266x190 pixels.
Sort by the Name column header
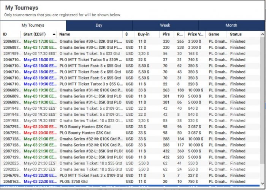(x=89, y=34)
